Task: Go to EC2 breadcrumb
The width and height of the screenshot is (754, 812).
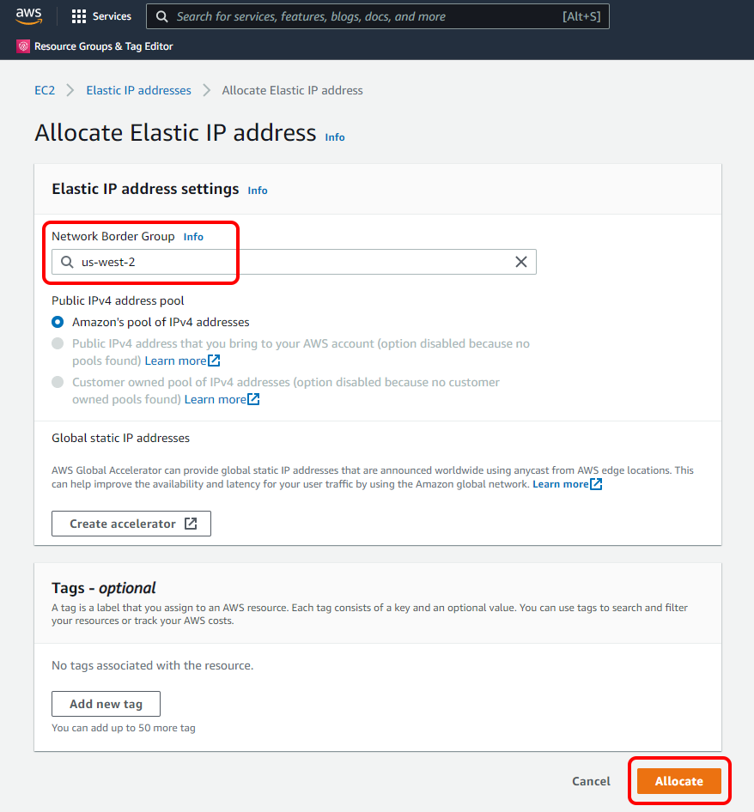Action: [x=45, y=90]
